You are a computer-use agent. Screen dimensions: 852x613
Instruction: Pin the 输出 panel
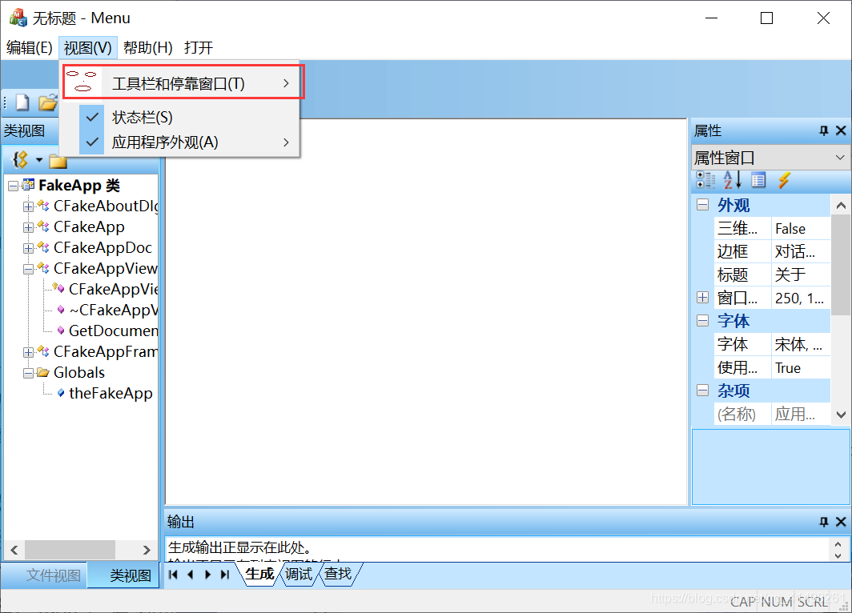click(x=824, y=522)
